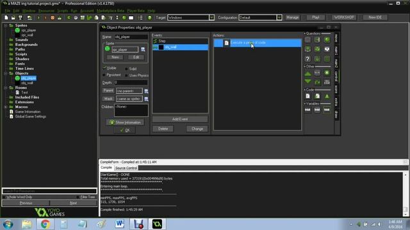The image size is (410, 230).
Task: Create a background from toolbar icon
Action: point(83,17)
